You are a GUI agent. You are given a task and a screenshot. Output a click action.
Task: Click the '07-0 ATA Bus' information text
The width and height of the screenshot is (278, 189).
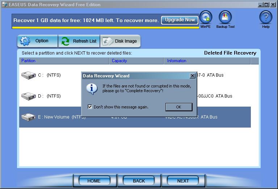click(210, 75)
